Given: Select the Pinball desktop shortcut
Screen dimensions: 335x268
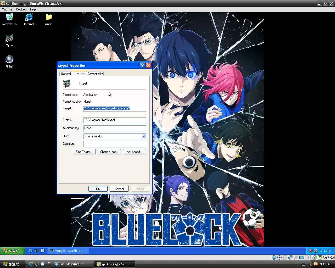Looking at the screenshot, I should (x=9, y=62).
